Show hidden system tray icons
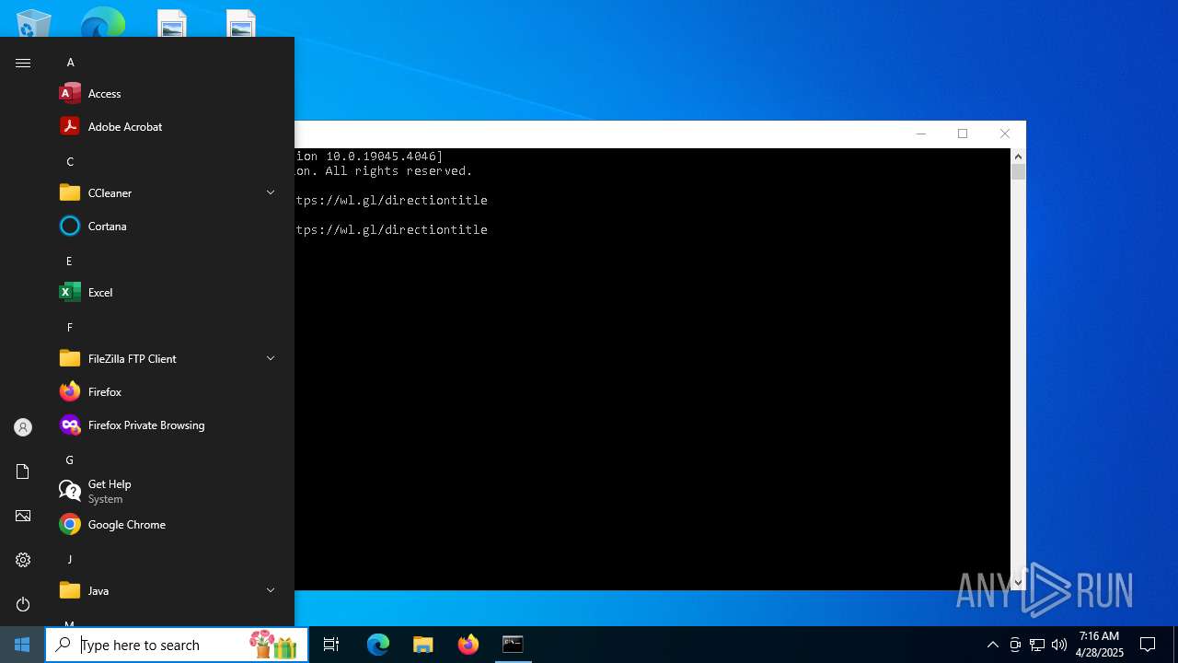This screenshot has height=663, width=1178. (x=992, y=645)
